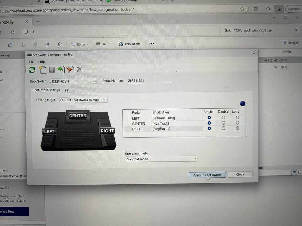Click the Download Now button on webpage
302x226 pixels.
[x=14, y=211]
